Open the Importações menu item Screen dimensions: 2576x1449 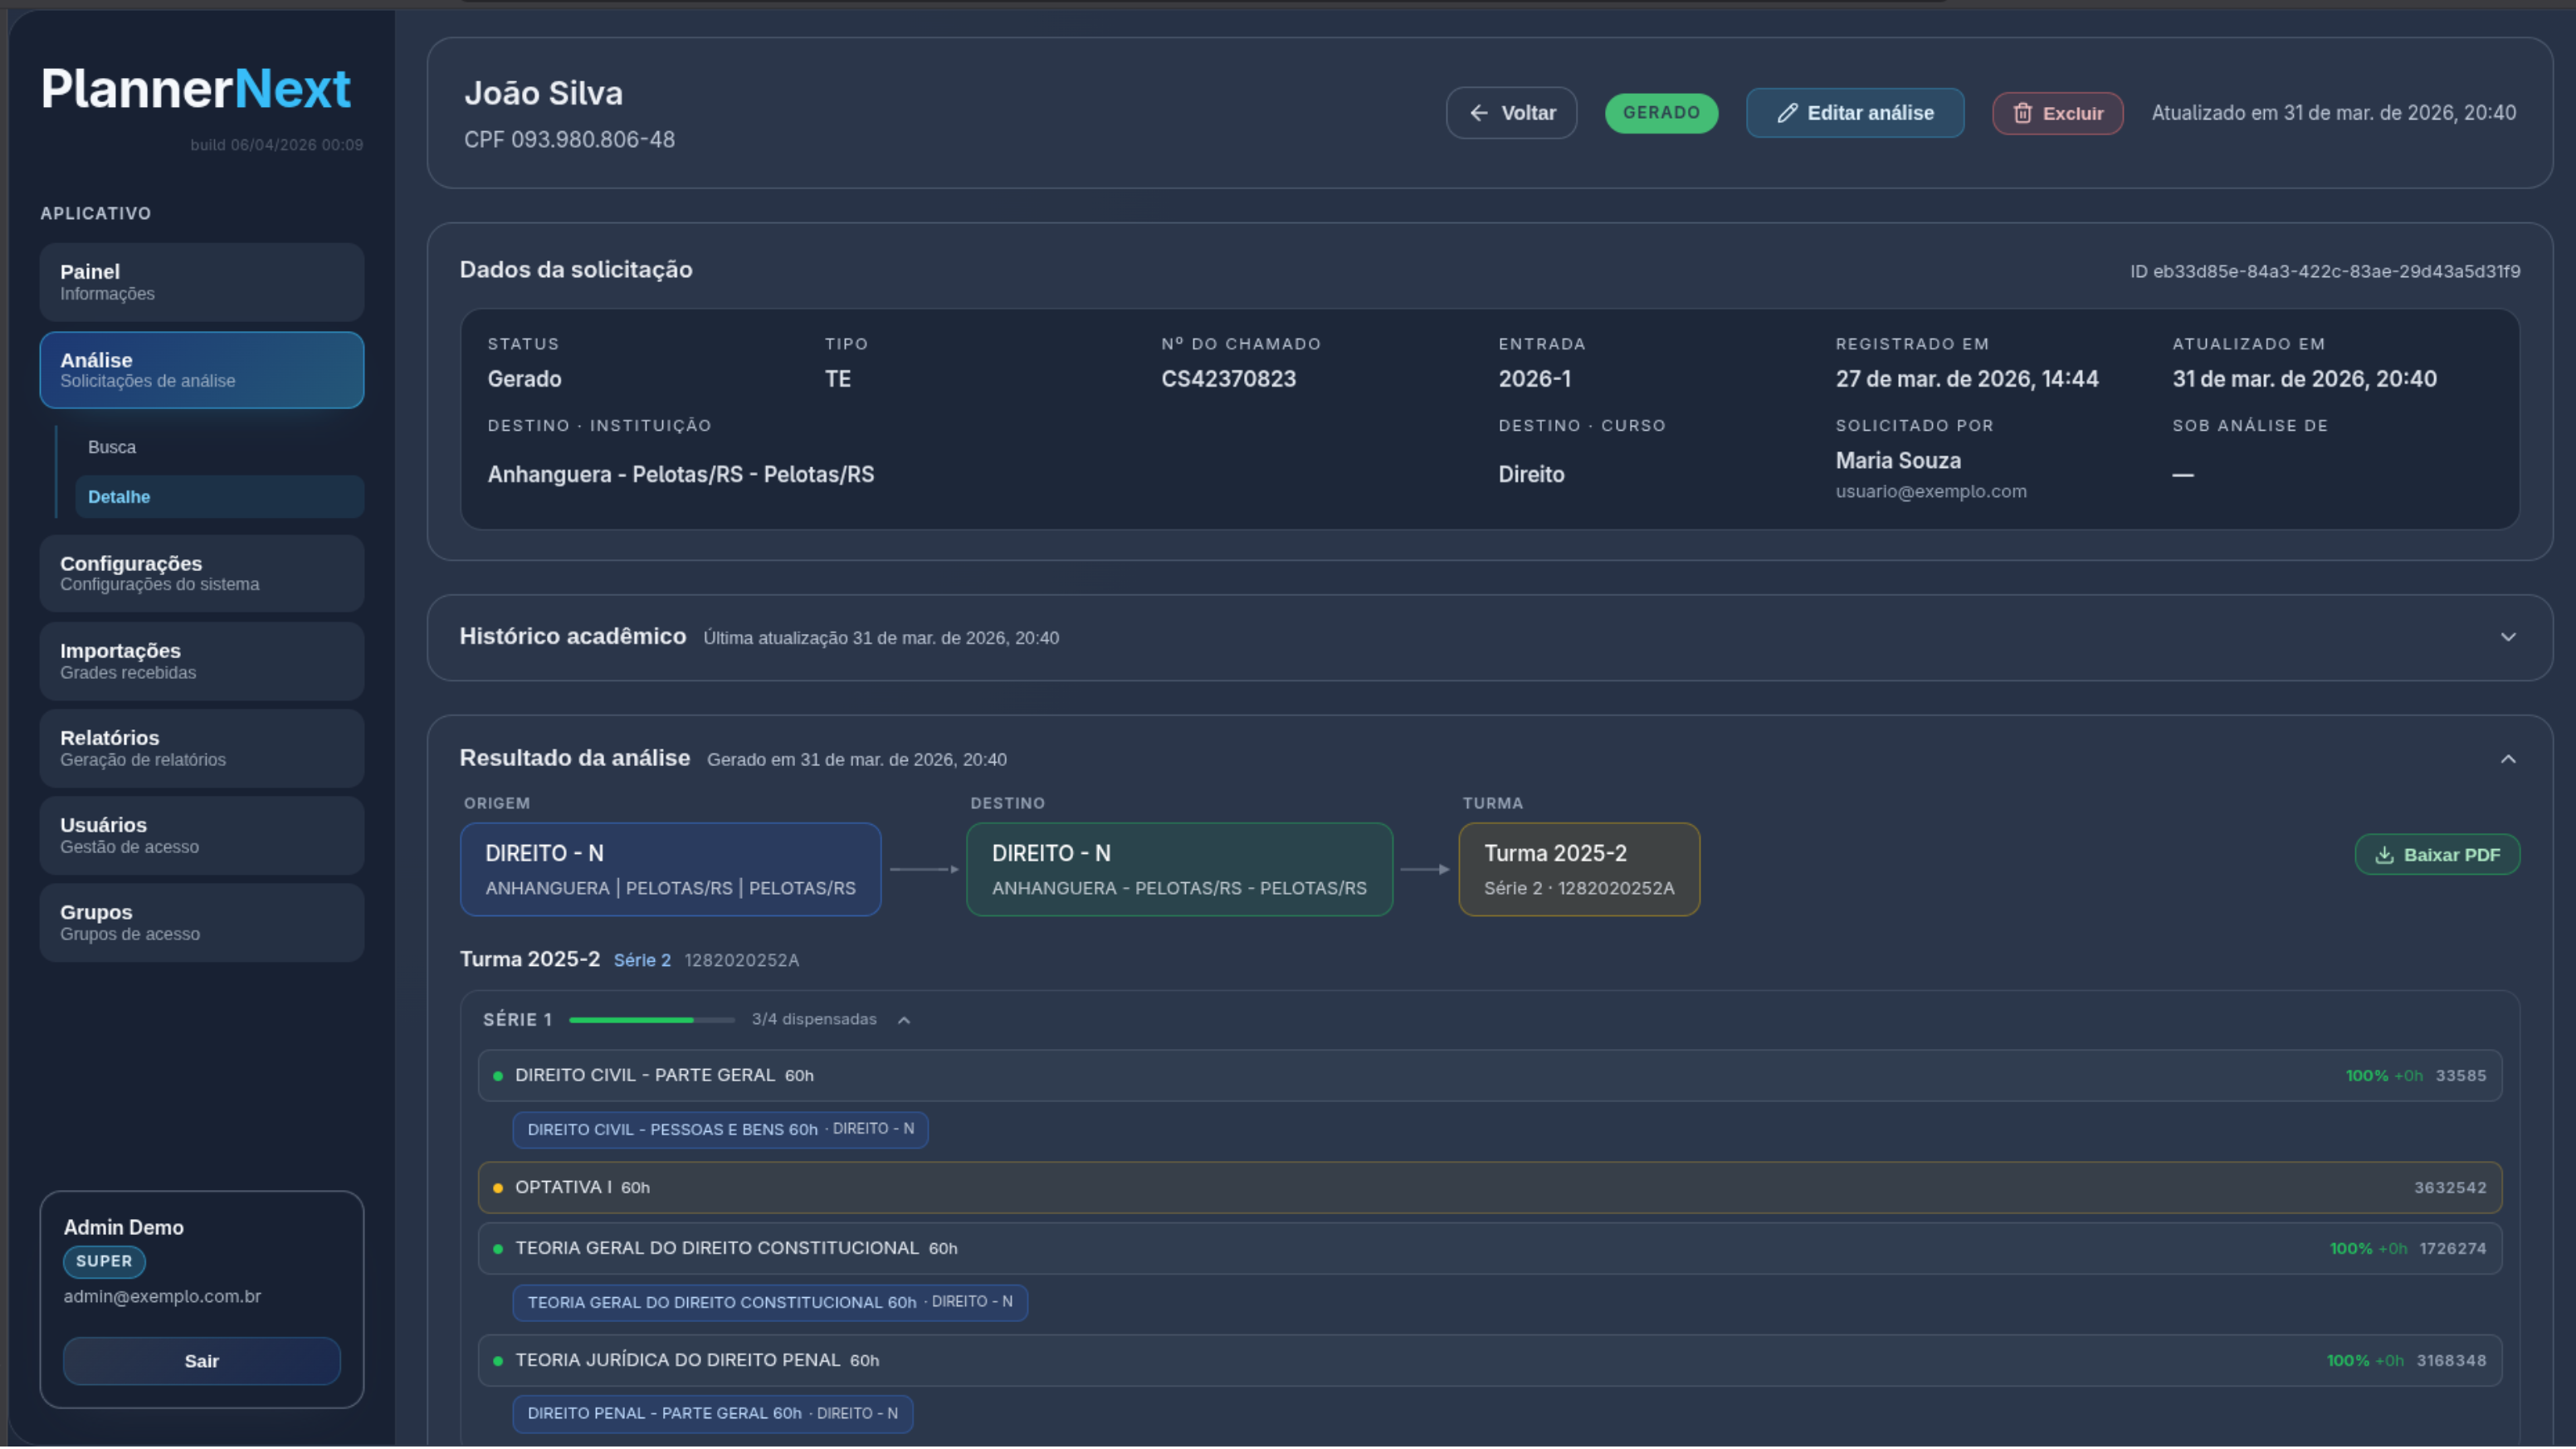(x=202, y=661)
